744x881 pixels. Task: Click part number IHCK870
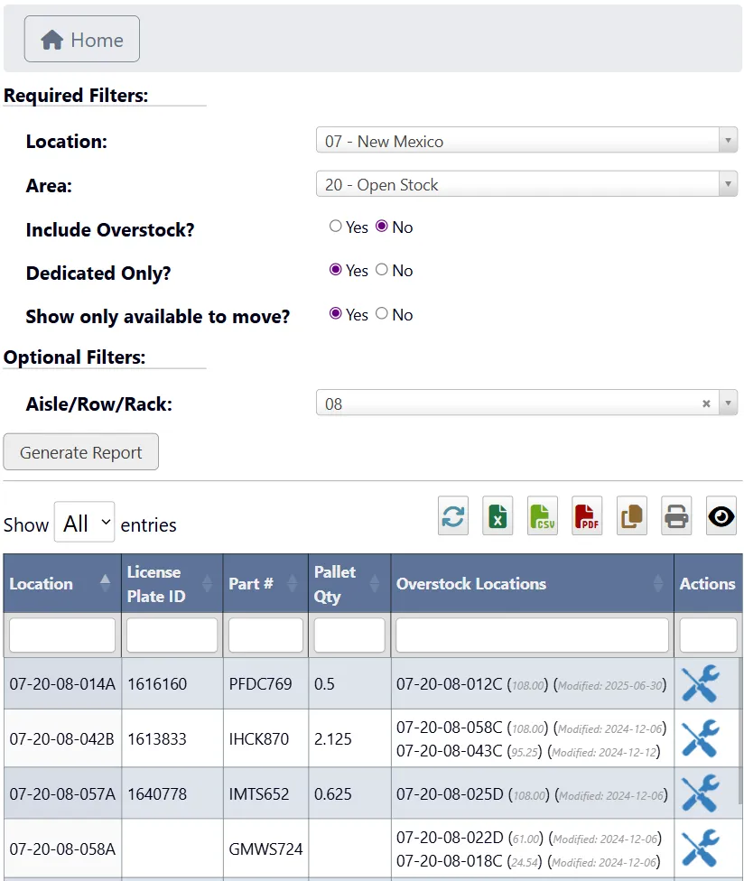click(x=258, y=739)
